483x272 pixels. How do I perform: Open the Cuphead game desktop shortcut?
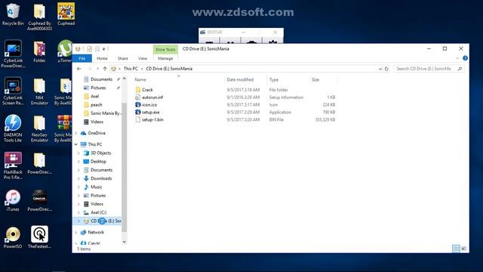(x=66, y=14)
